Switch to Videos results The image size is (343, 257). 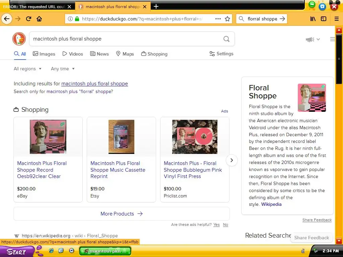(x=73, y=54)
